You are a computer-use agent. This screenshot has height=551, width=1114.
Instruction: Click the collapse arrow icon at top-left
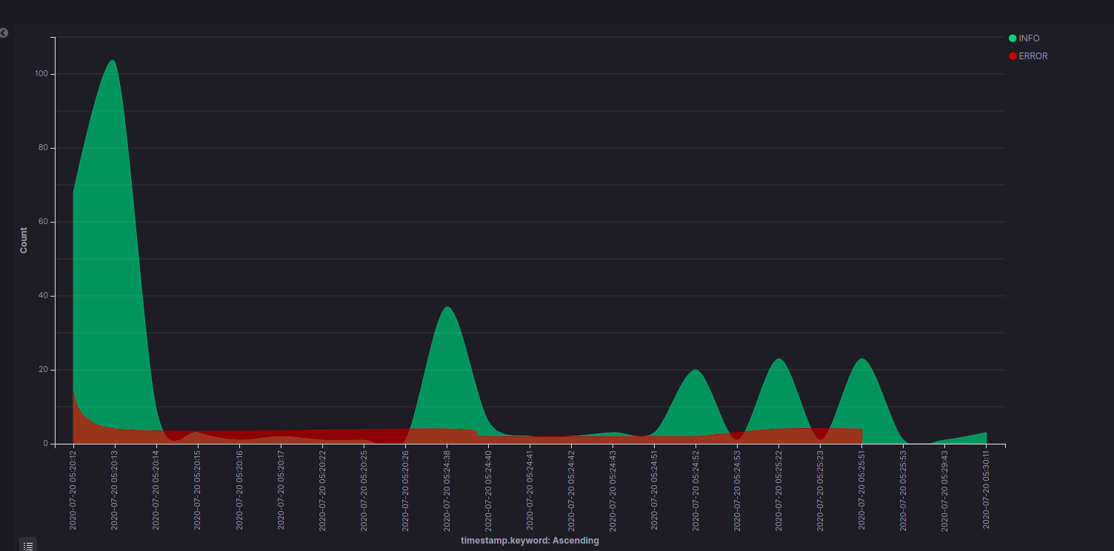[4, 33]
